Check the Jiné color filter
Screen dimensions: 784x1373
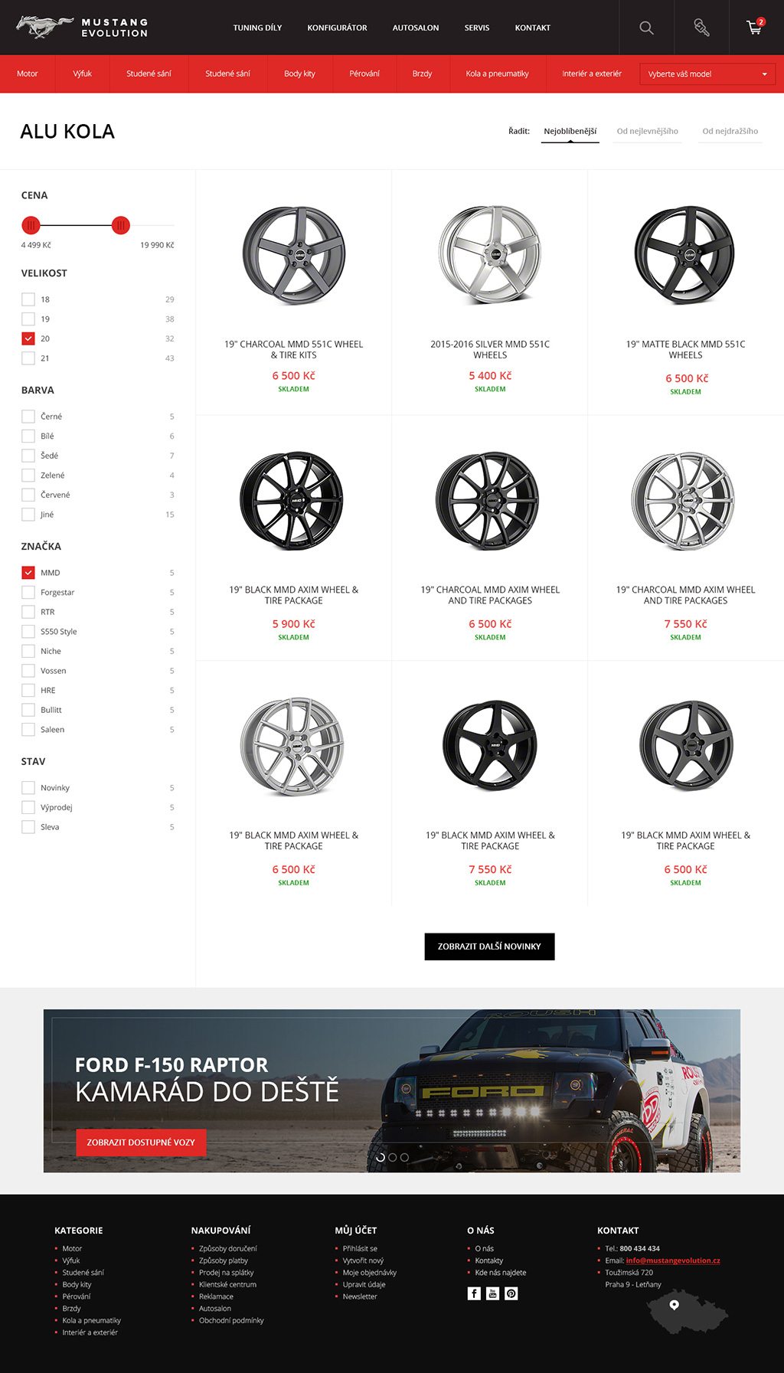28,515
